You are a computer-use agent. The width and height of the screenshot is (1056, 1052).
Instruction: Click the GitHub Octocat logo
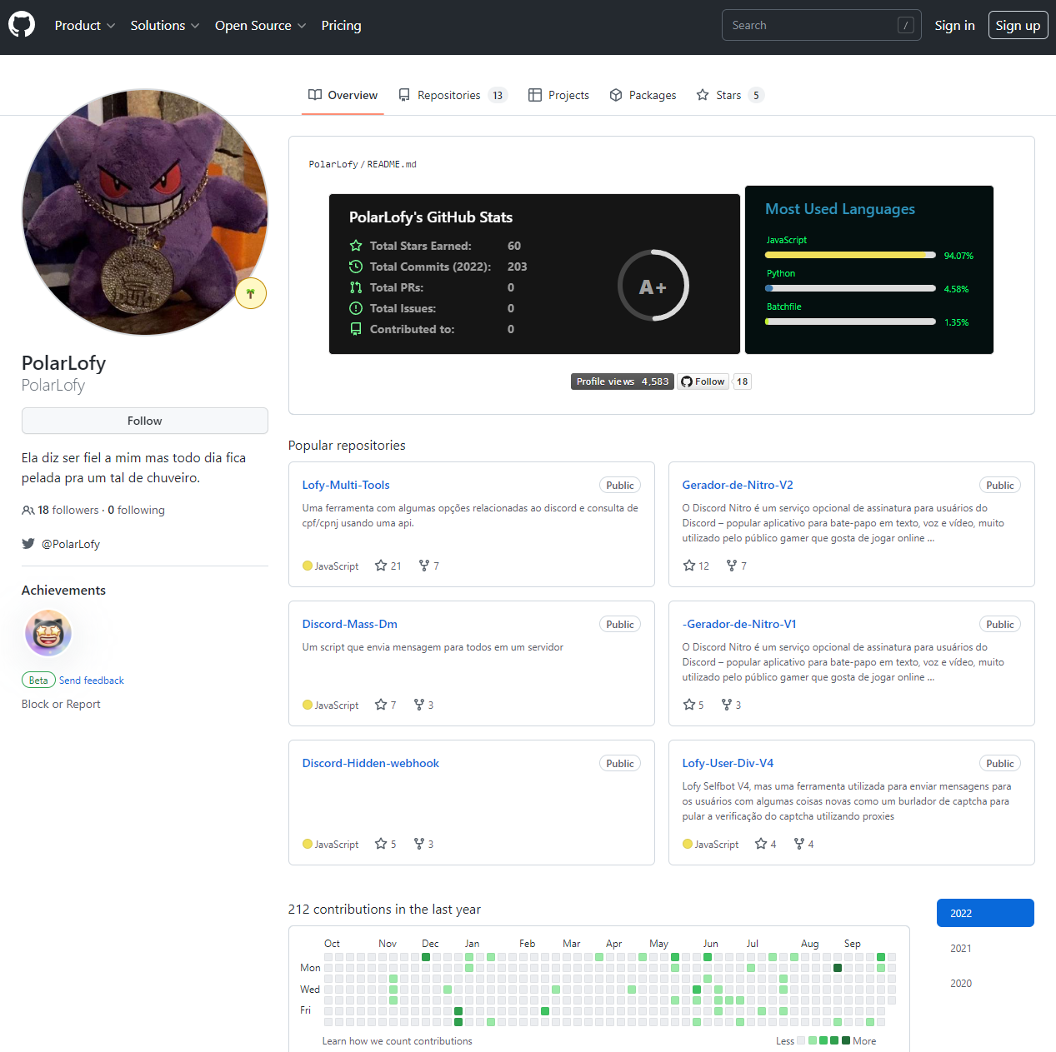point(22,25)
